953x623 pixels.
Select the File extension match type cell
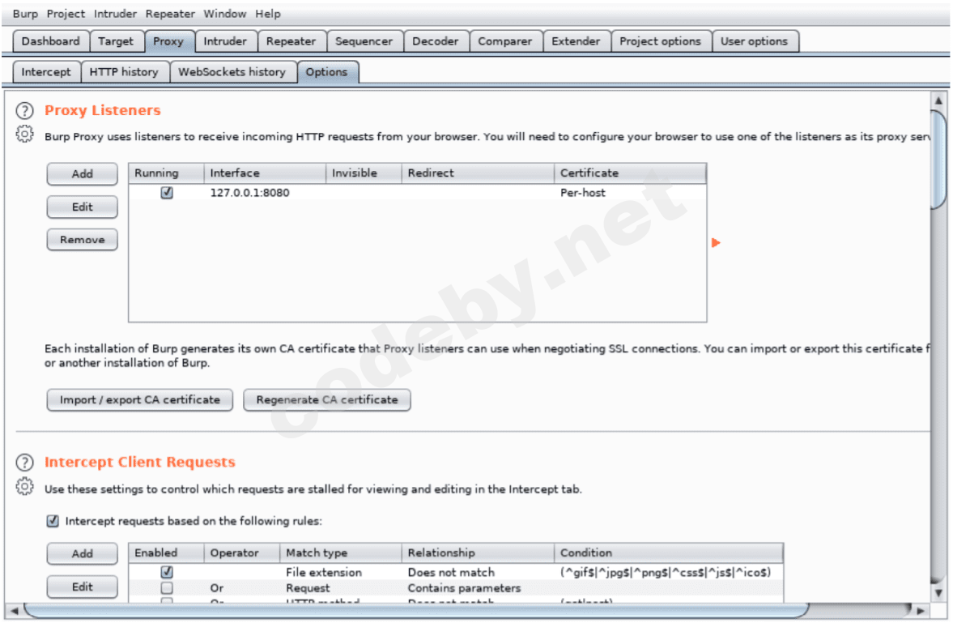340,573
